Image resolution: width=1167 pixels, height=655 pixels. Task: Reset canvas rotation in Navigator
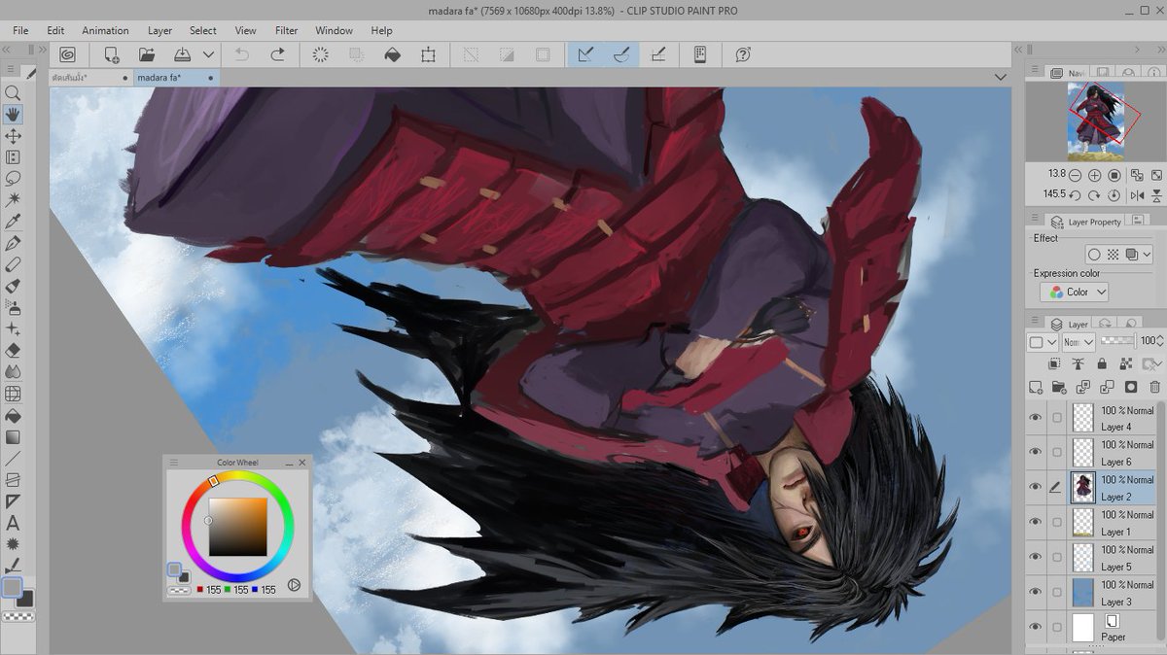[1114, 195]
